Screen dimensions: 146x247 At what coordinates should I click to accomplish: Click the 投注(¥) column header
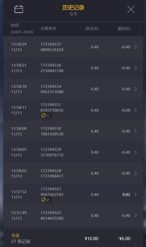pyautogui.click(x=92, y=29)
